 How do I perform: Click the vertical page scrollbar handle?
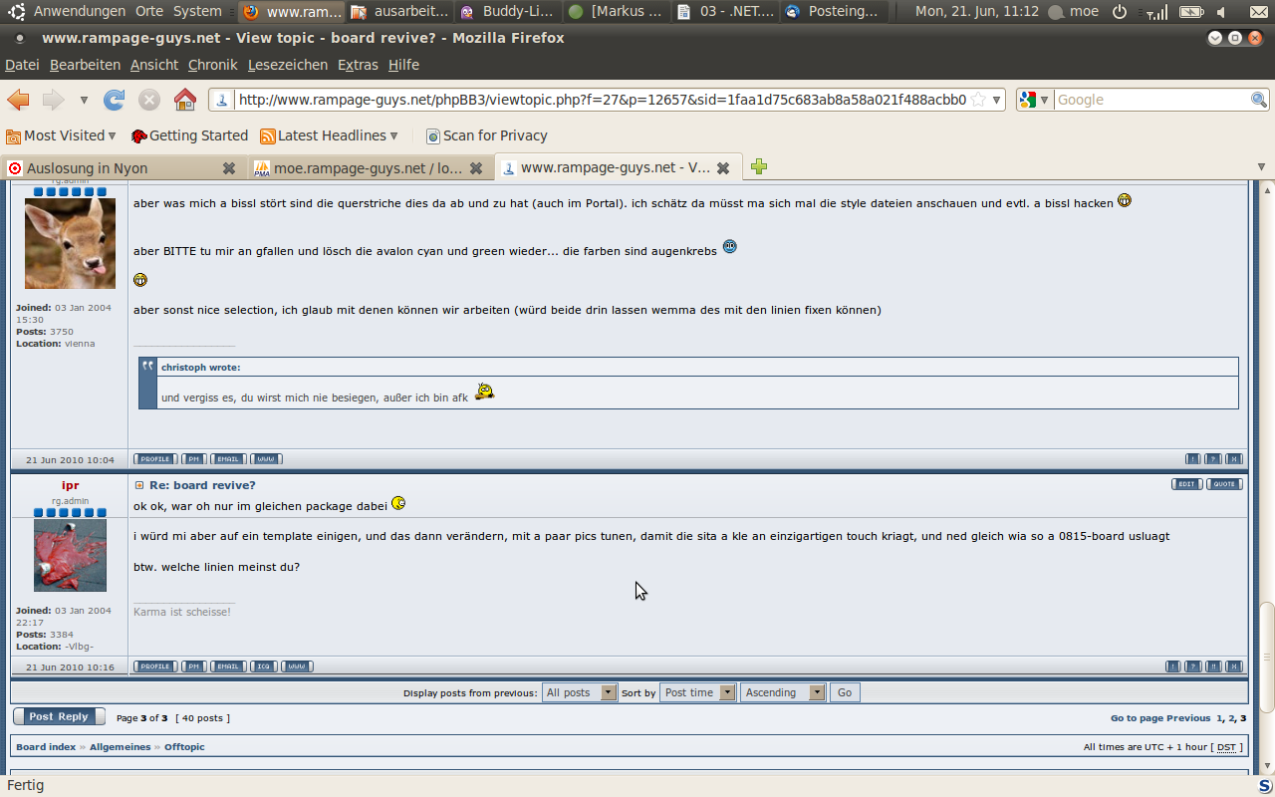pyautogui.click(x=1267, y=658)
